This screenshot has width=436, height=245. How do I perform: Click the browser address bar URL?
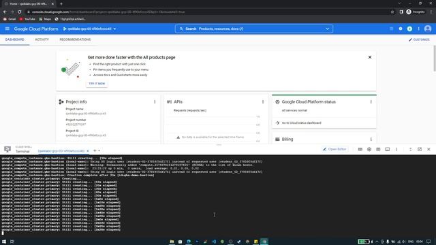(108, 12)
